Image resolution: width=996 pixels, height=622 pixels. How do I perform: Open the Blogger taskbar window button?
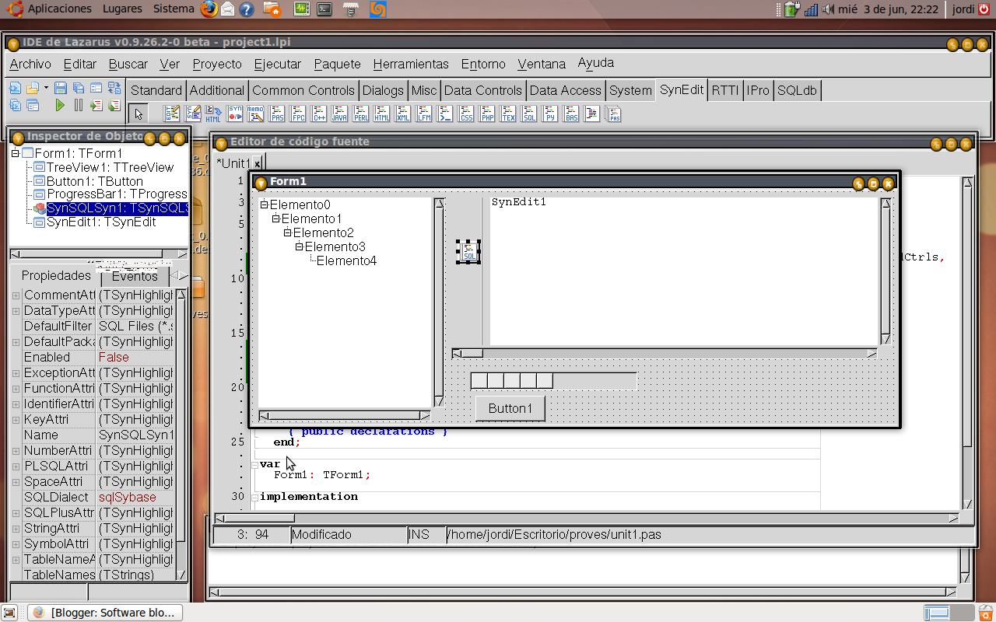coord(105,613)
